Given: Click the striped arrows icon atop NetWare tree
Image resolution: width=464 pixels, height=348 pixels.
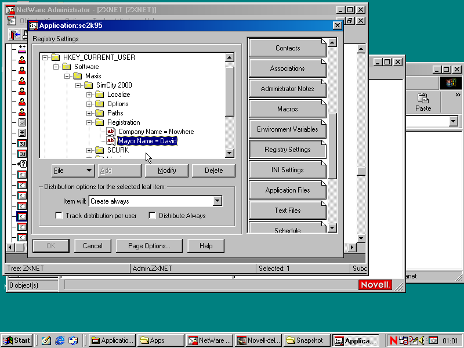Looking at the screenshot, I should (22, 49).
